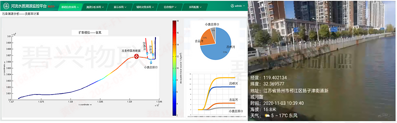Click the 吕桥河 water drop marker
397x123 pixels.
click(x=147, y=54)
